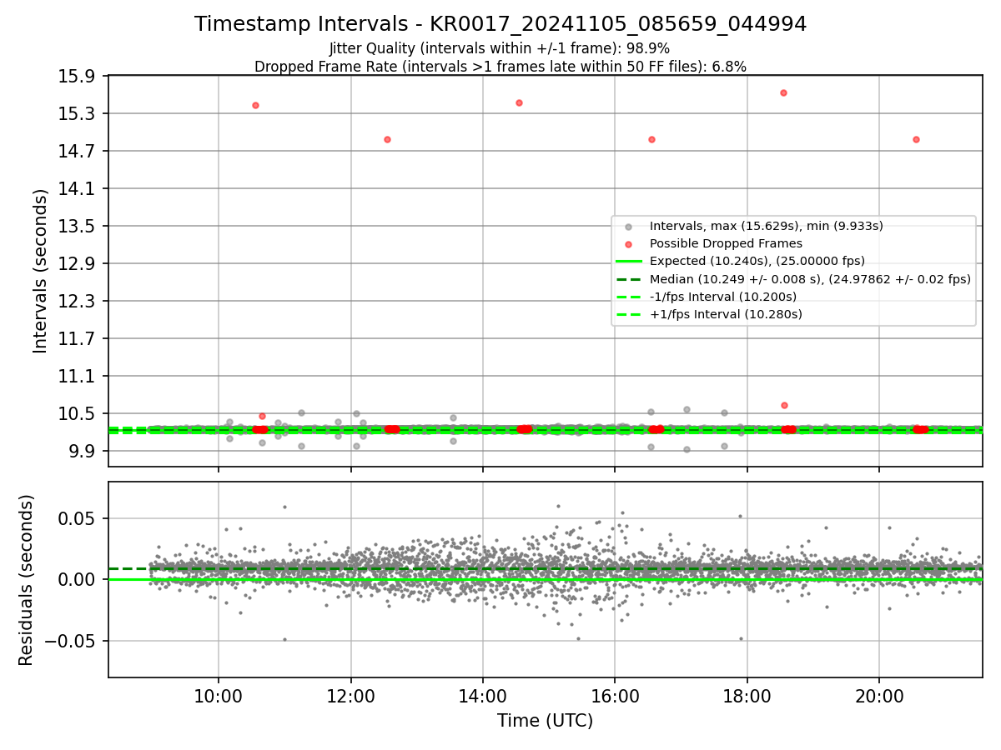1001x750 pixels.
Task: Click the '18:00' time axis label
Action: tap(747, 697)
